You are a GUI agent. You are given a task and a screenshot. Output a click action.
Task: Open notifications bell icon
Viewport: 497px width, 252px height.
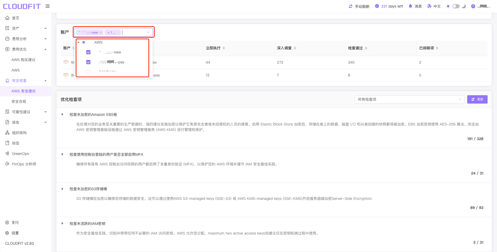tap(410, 6)
